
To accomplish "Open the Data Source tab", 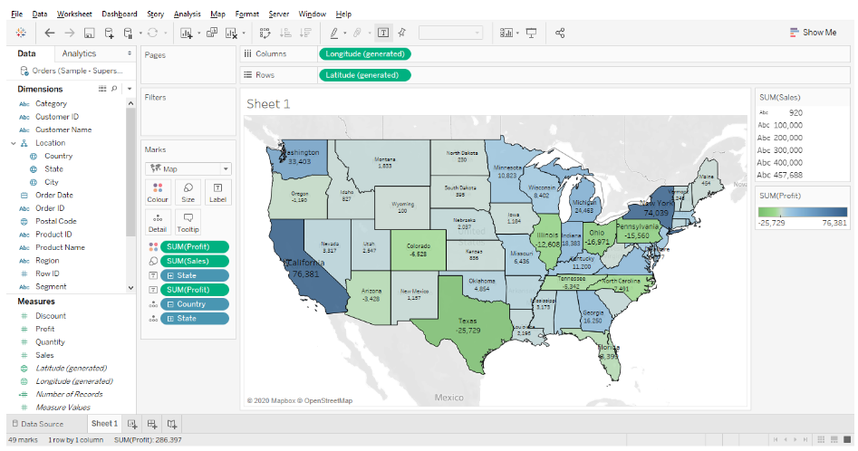I will click(36, 424).
